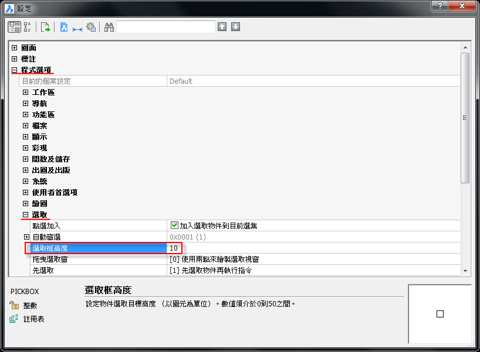Screen dimensions: 480x352
Task: Click the 目前的個案設定 Default value
Action: click(x=181, y=81)
